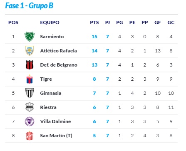Click the Villa Dálmine round crest

tap(30, 121)
